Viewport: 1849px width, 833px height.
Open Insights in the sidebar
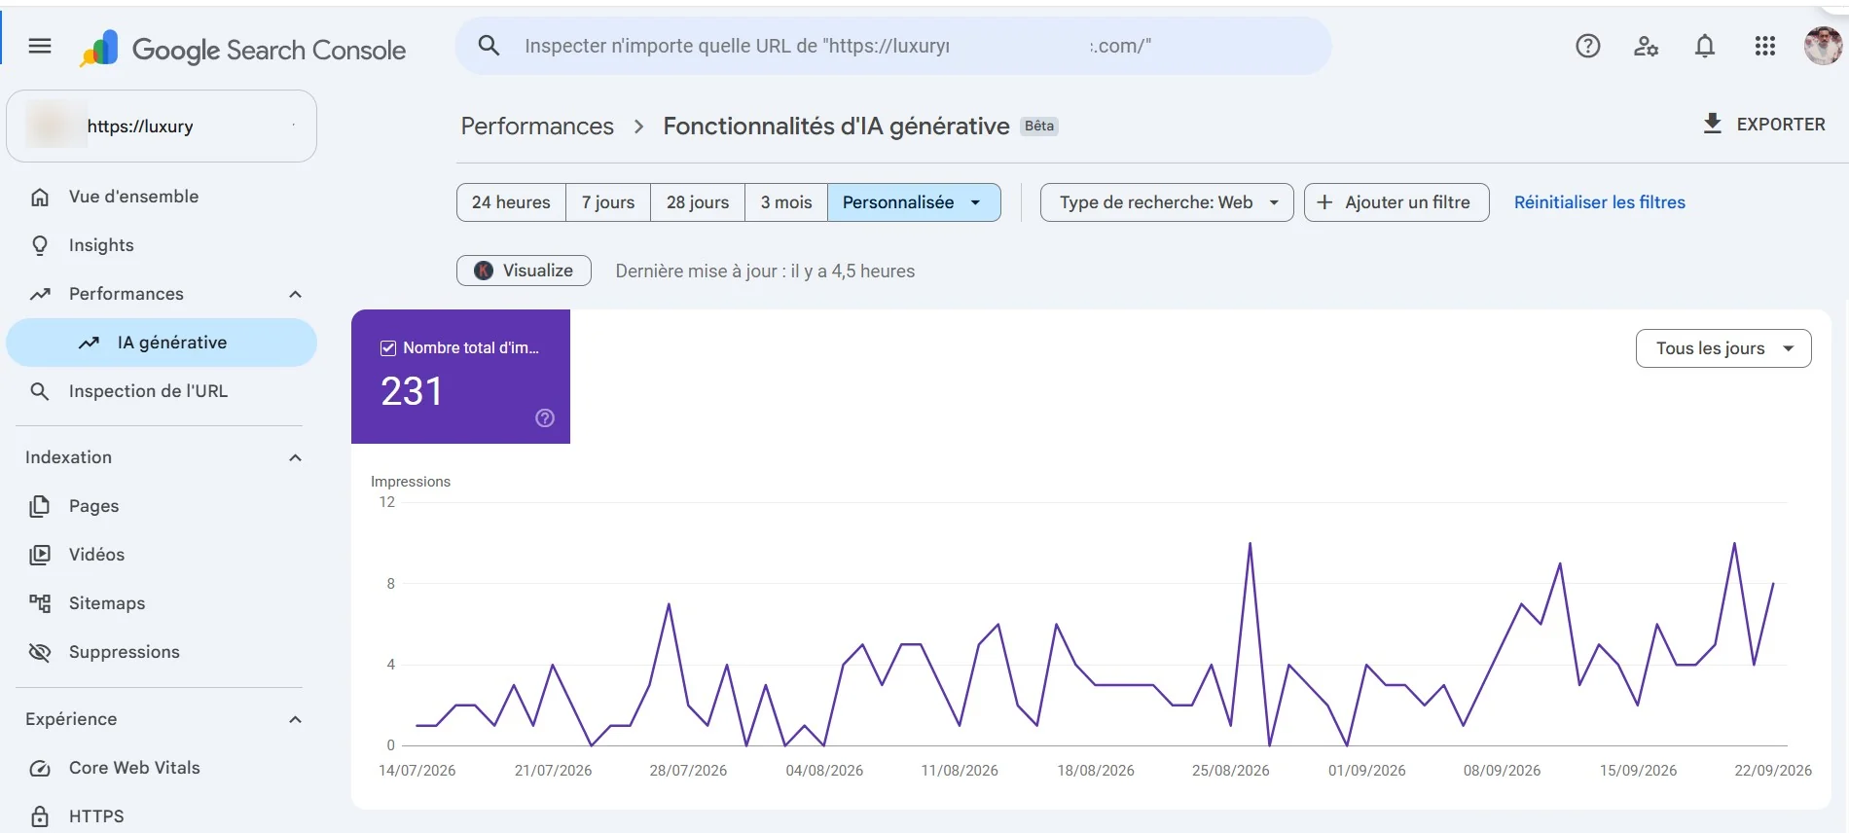162,245
